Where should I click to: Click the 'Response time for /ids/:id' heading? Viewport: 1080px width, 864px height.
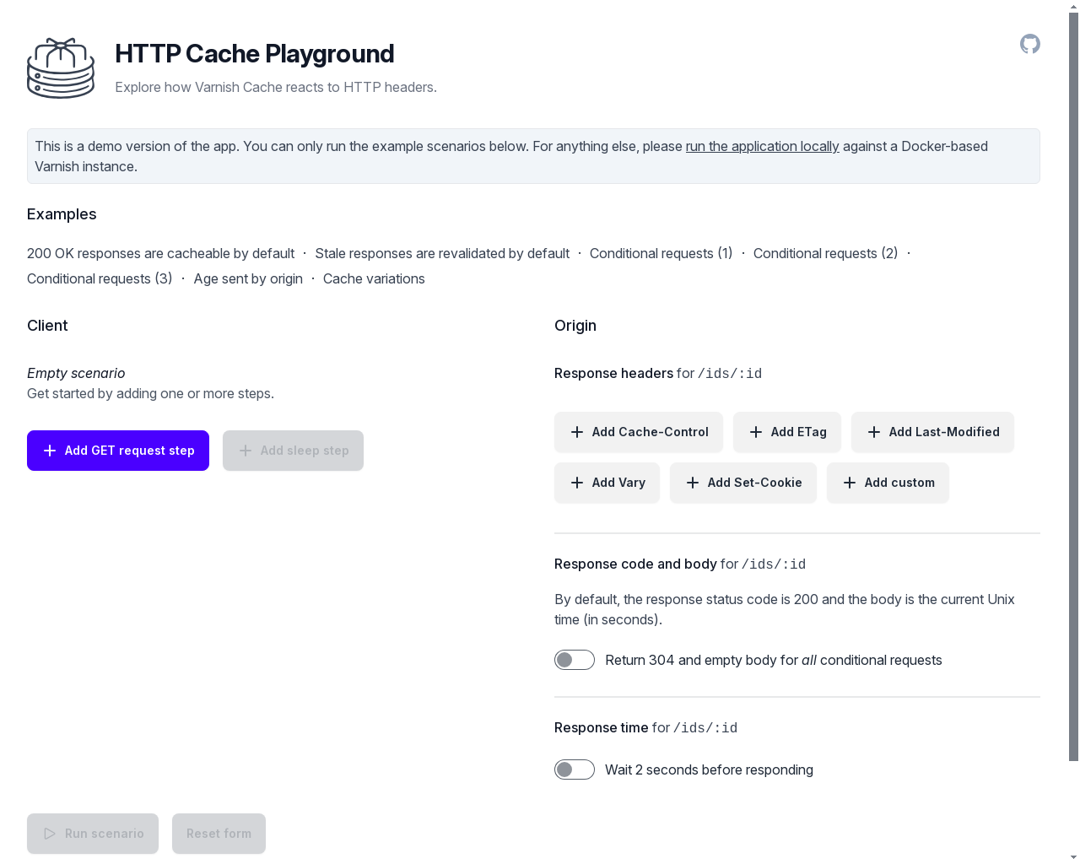[x=645, y=727]
